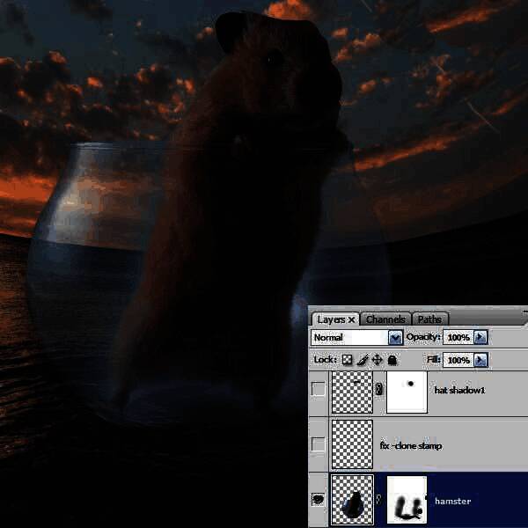Expand the Fill slider arrow

pyautogui.click(x=480, y=360)
